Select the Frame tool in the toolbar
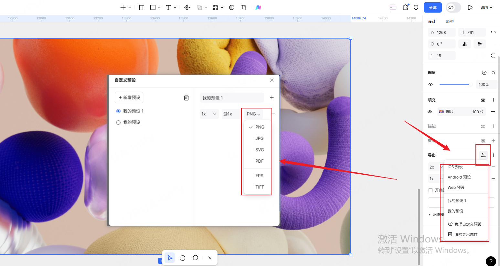This screenshot has height=266, width=500. (x=141, y=7)
